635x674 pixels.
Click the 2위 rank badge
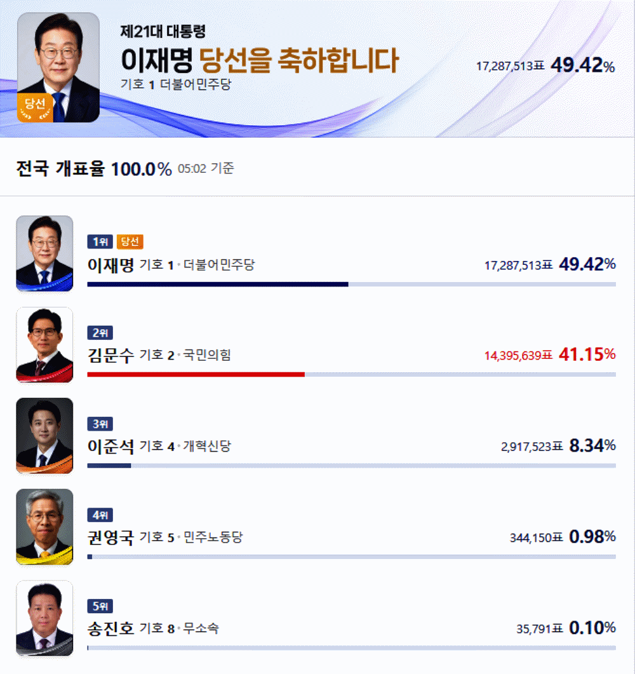click(100, 333)
